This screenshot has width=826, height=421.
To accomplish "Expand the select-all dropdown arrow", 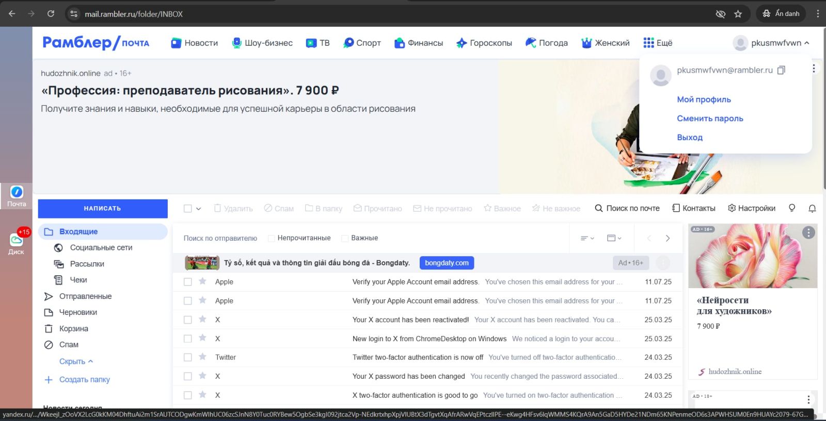I will (x=199, y=209).
